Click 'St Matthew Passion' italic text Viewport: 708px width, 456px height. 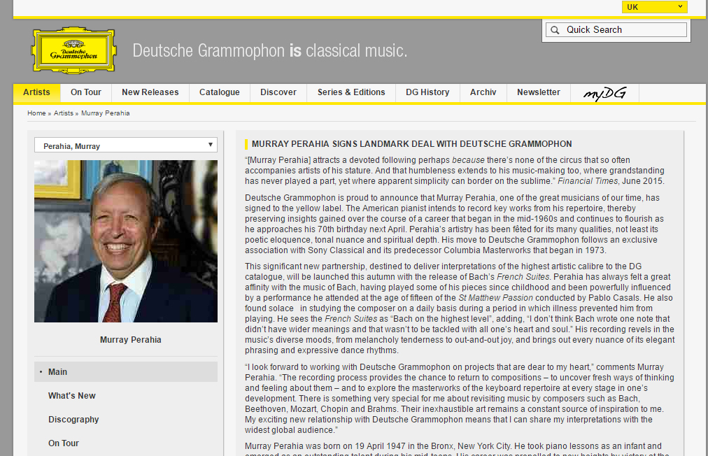(495, 298)
